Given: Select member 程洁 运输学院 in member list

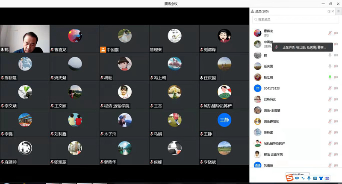Looking at the screenshot, I should 273,154.
